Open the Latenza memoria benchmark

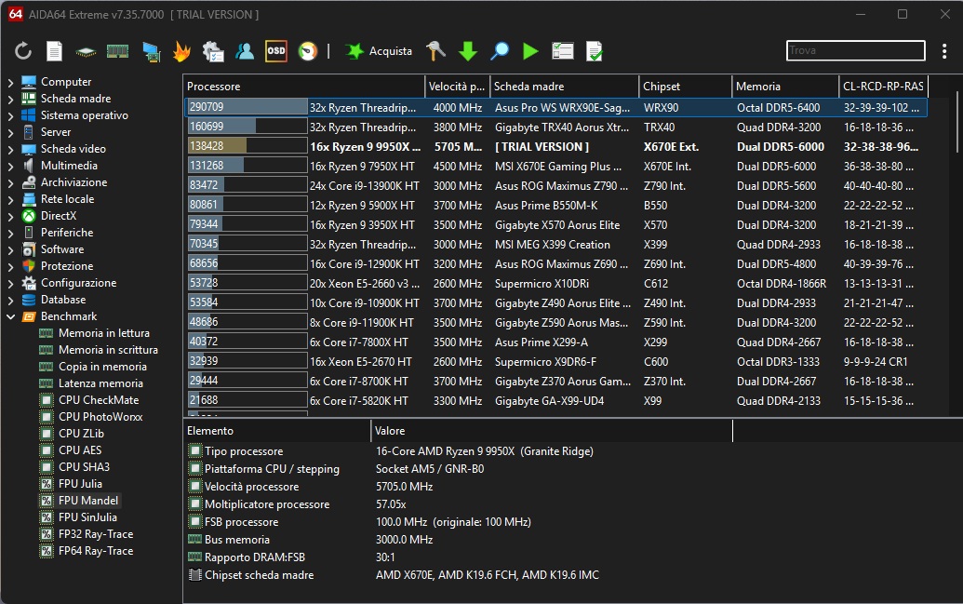click(x=100, y=383)
